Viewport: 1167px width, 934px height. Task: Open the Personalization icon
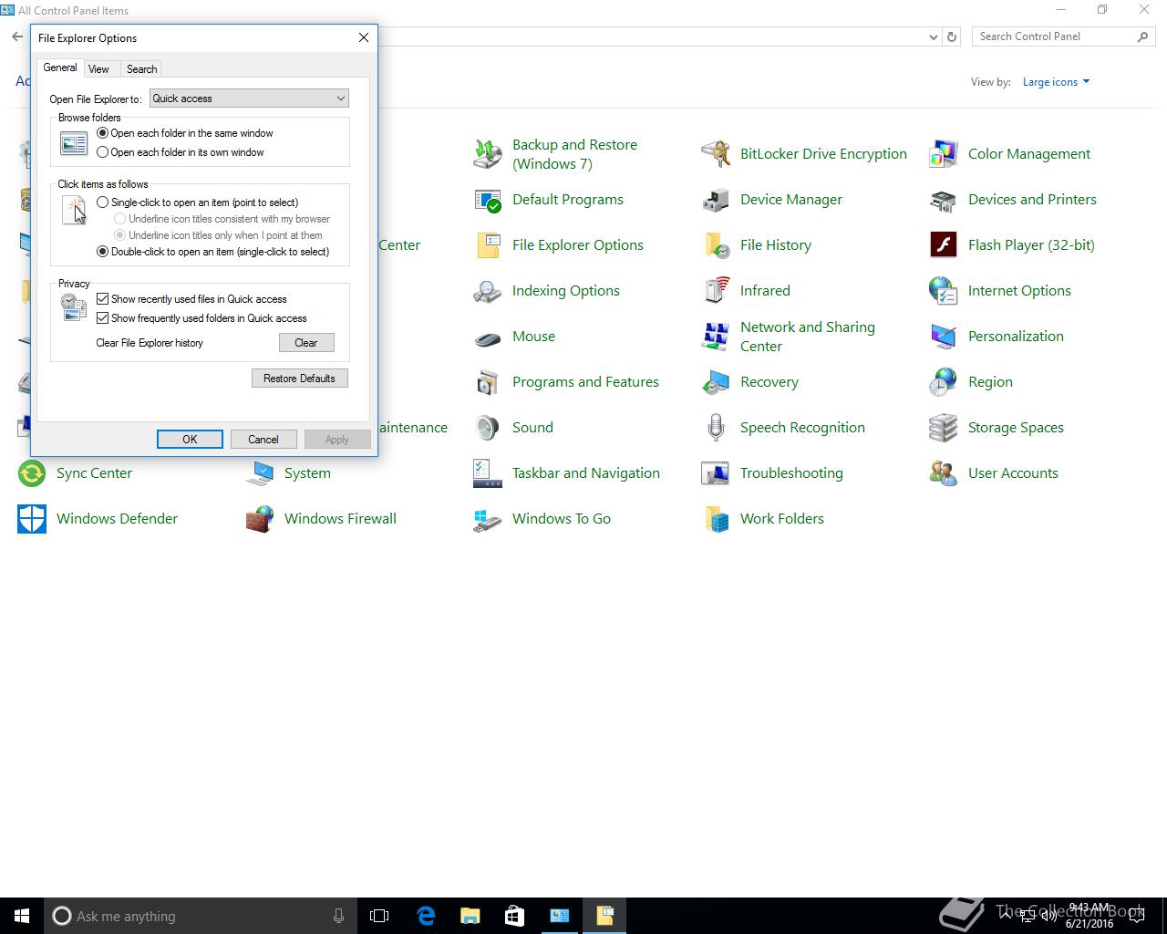pos(944,337)
